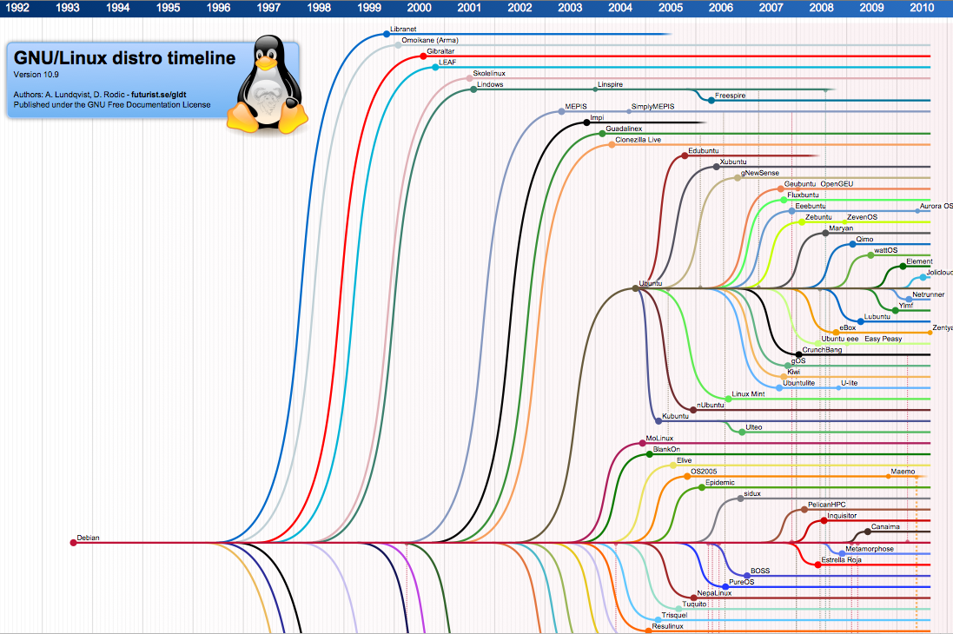Select the CrunchBang node
Viewport: 953px width, 634px height.
point(798,354)
